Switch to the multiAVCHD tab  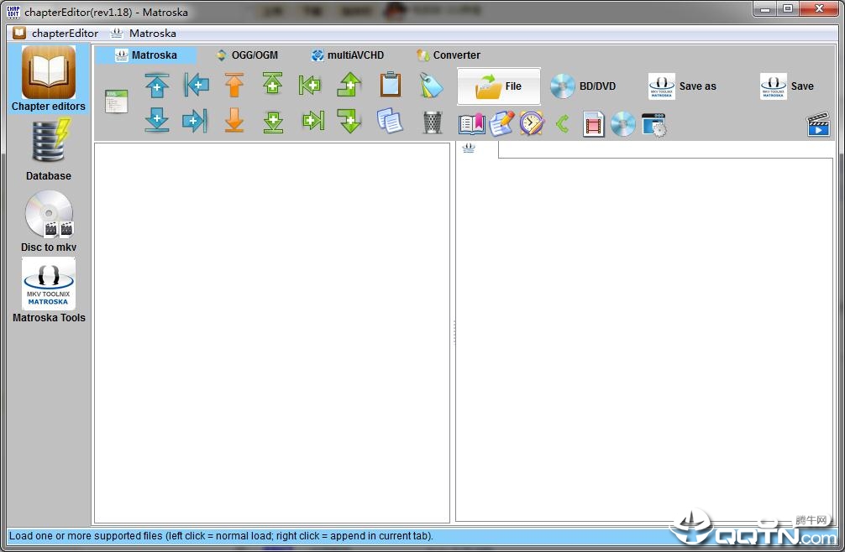pos(348,55)
